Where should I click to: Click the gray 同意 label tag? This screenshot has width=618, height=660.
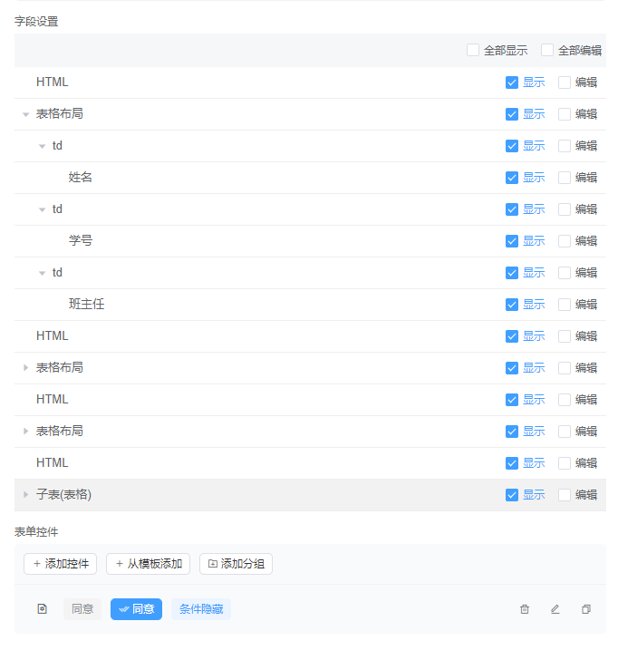point(82,609)
